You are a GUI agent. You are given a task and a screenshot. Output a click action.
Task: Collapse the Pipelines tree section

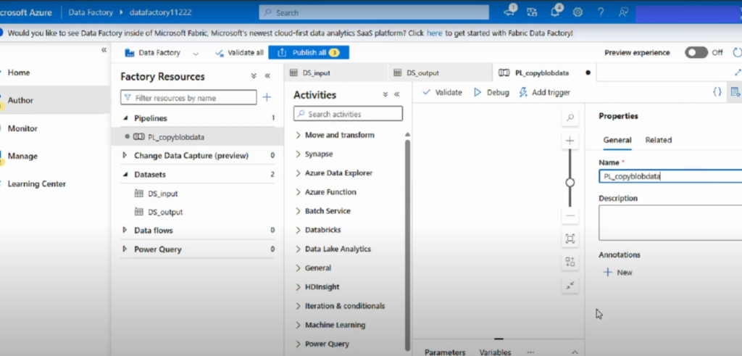point(125,118)
